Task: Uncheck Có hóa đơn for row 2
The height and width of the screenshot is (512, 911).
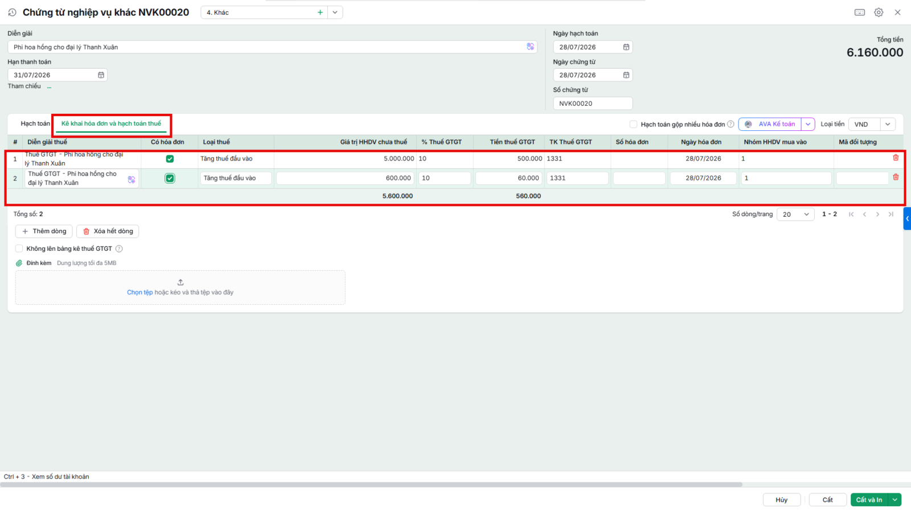Action: [170, 178]
